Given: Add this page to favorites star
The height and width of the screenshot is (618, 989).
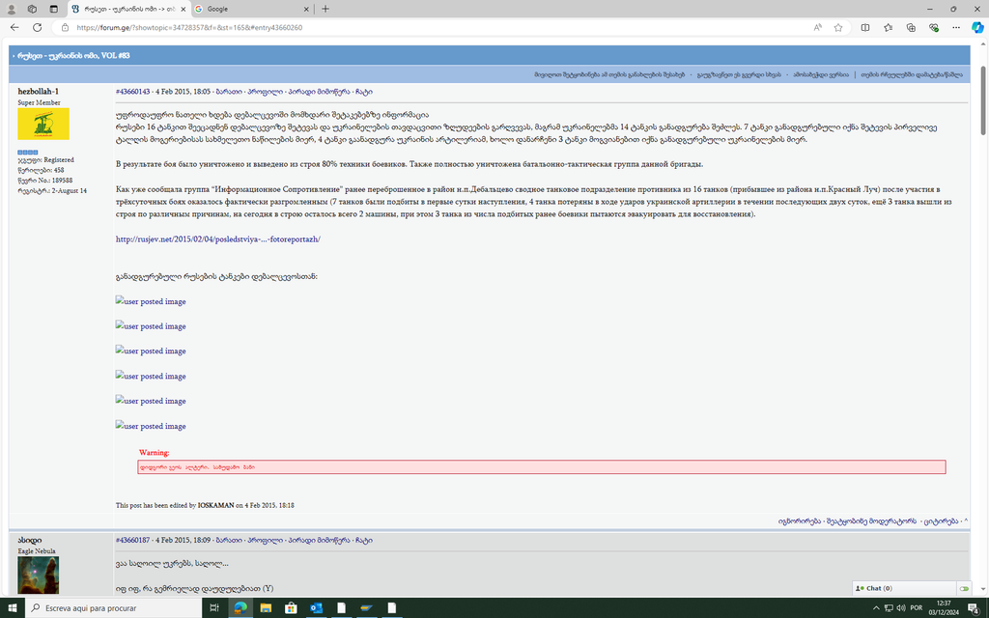Looking at the screenshot, I should point(838,27).
